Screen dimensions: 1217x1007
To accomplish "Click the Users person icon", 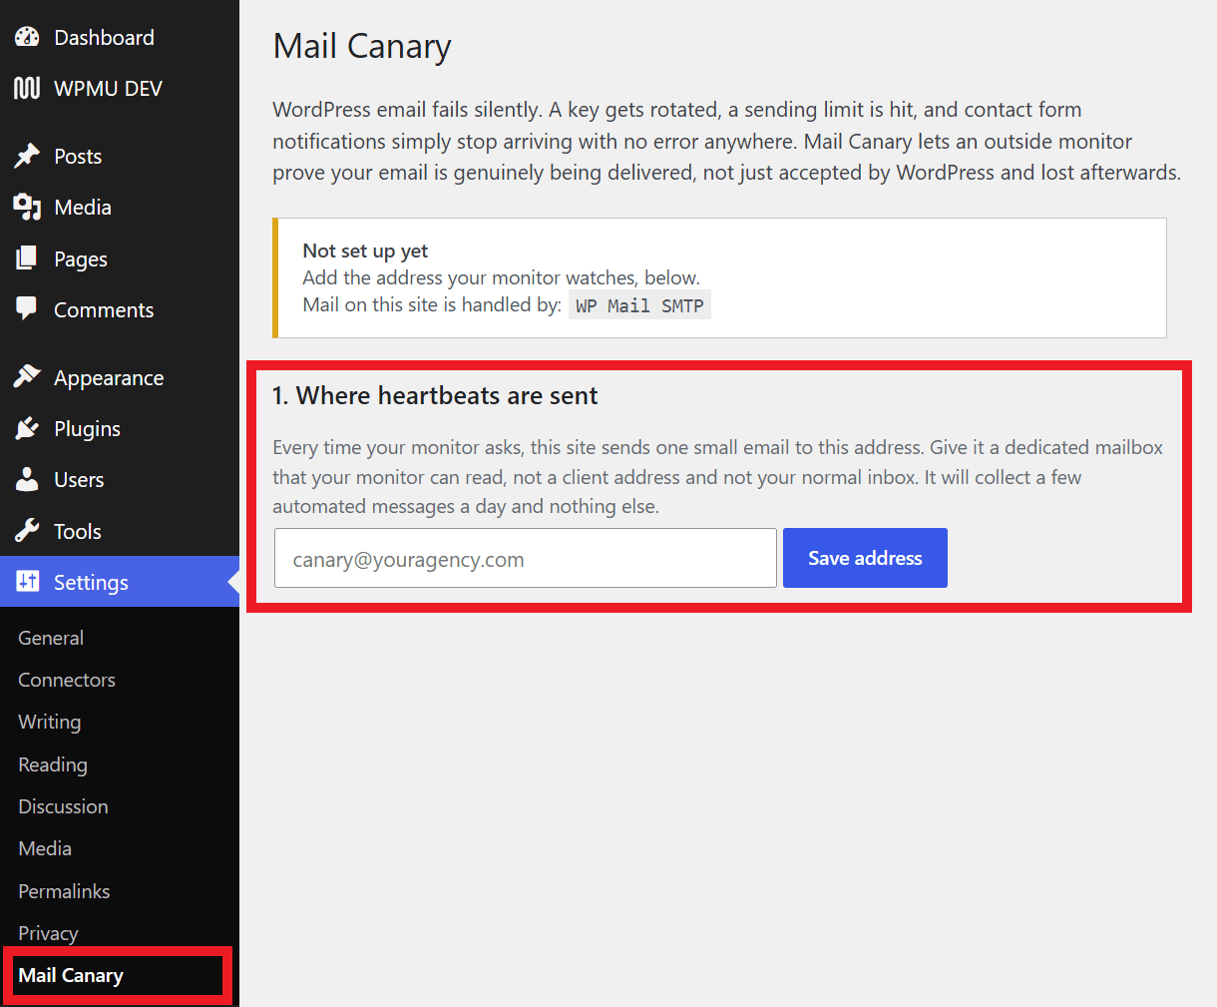I will tap(27, 479).
